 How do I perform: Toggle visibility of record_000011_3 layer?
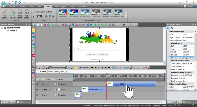click(x=37, y=90)
